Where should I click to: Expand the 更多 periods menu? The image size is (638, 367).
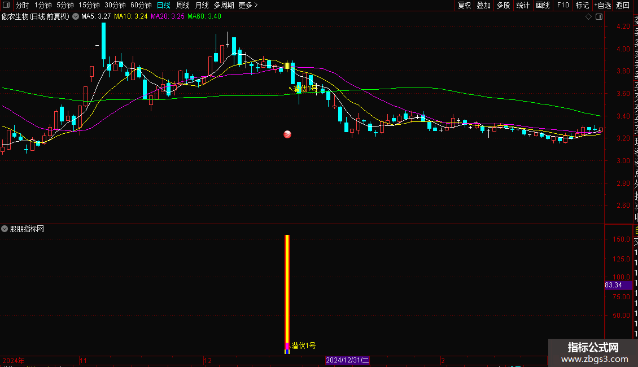248,5
